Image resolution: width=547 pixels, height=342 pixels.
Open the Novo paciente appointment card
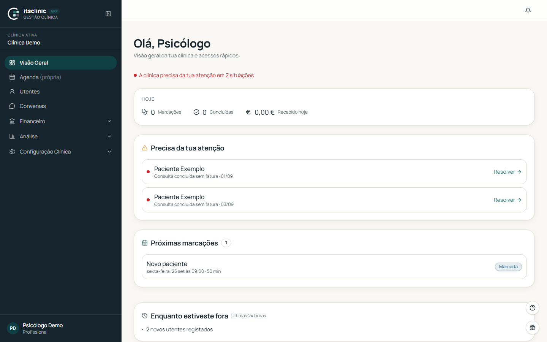click(x=334, y=267)
